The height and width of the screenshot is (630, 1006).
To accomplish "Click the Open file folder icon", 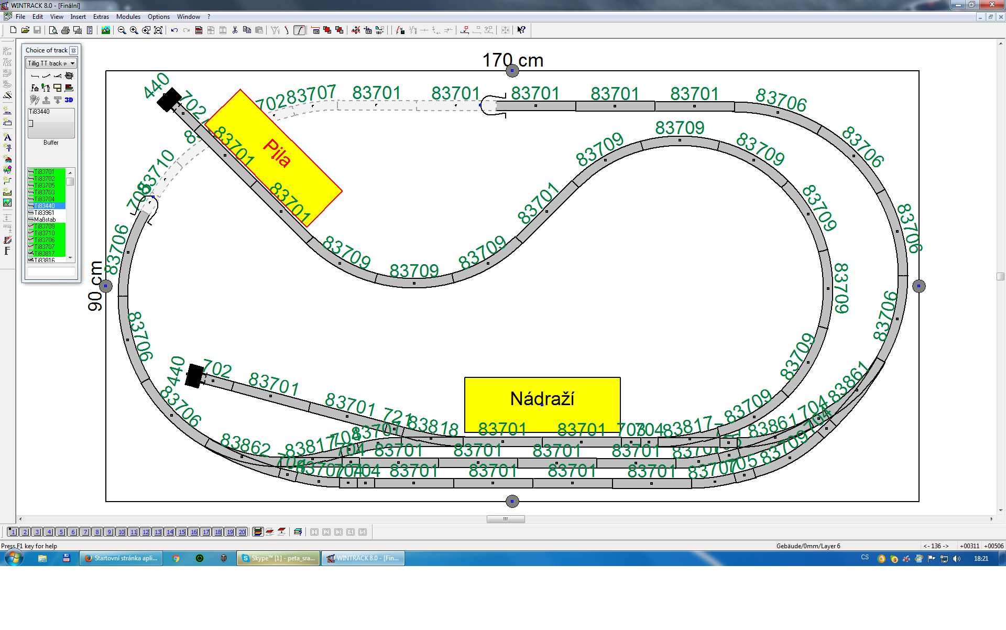I will coord(25,30).
